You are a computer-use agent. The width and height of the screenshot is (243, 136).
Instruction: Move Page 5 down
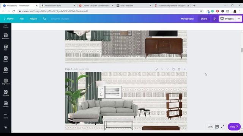(167, 69)
